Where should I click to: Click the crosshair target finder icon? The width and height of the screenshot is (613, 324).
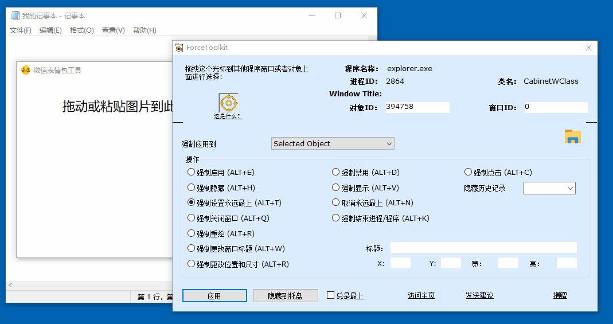coord(229,103)
